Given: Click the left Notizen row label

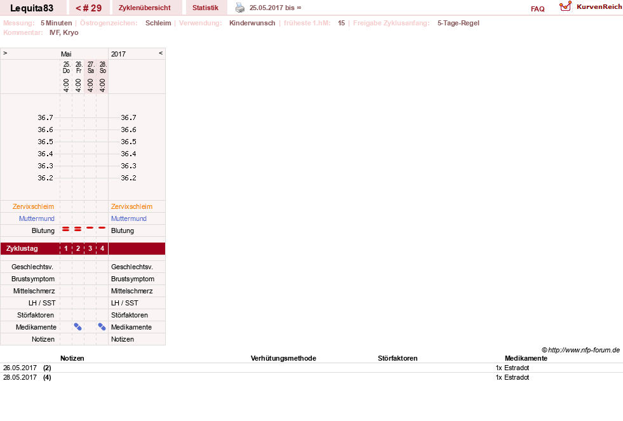Looking at the screenshot, I should 43,339.
